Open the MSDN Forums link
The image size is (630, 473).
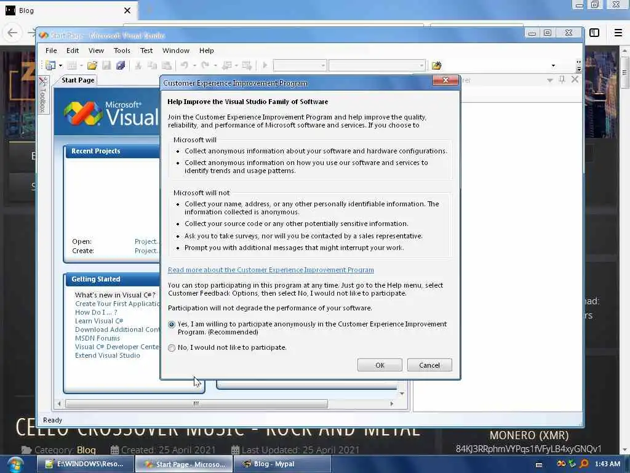coord(97,338)
